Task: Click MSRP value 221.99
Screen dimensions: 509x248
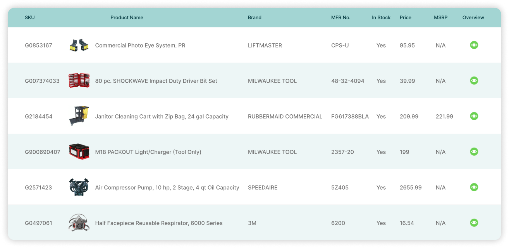Action: pos(444,116)
